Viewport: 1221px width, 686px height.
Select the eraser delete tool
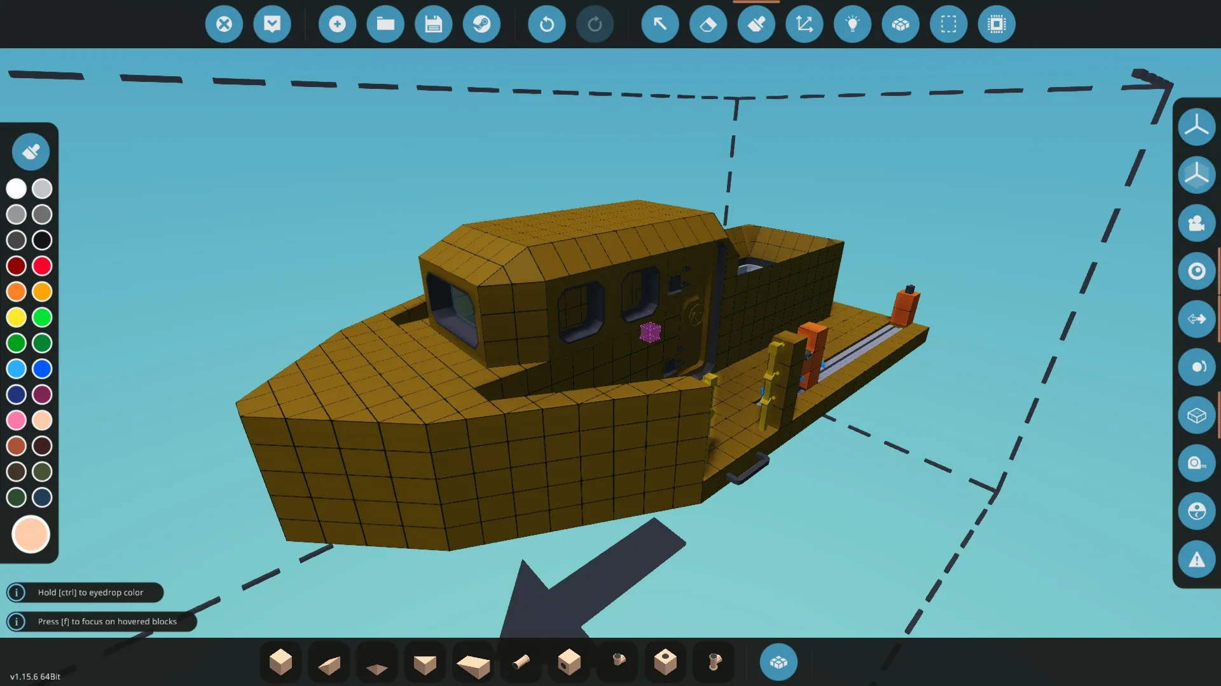pos(708,24)
